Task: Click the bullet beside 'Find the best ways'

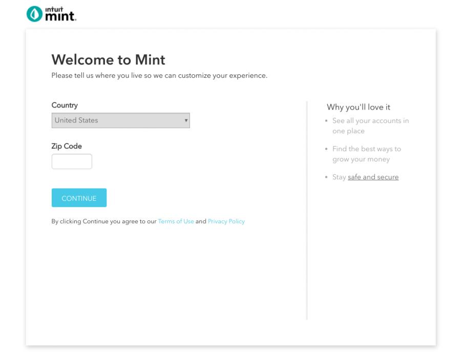Action: [327, 149]
